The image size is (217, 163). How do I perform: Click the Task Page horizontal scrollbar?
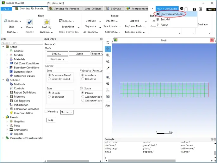[68, 161]
